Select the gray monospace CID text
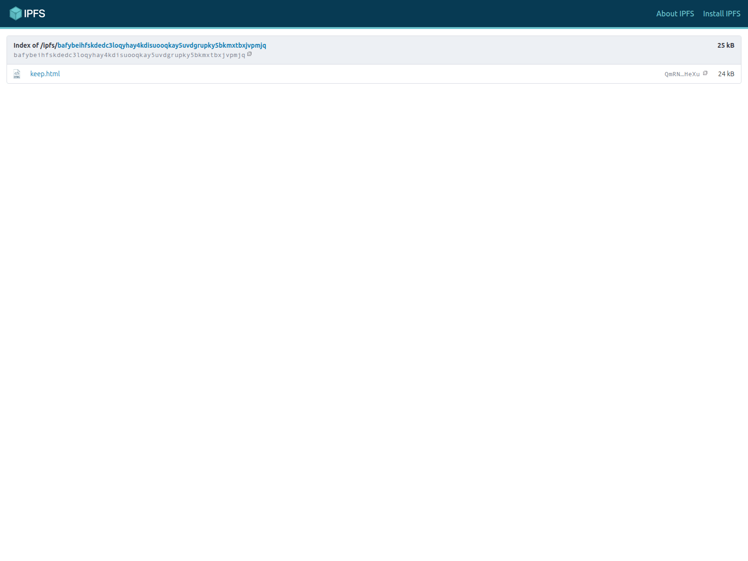 tap(129, 55)
